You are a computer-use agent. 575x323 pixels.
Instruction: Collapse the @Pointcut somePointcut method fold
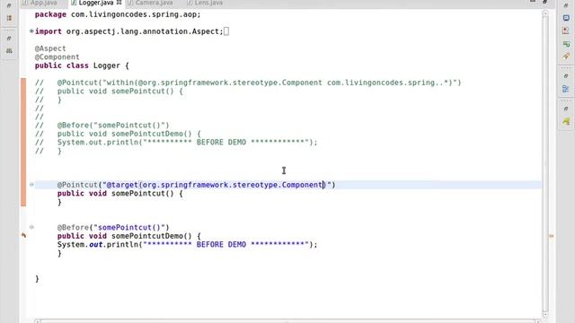click(31, 185)
